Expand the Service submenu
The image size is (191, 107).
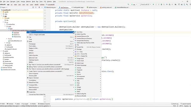point(88,74)
